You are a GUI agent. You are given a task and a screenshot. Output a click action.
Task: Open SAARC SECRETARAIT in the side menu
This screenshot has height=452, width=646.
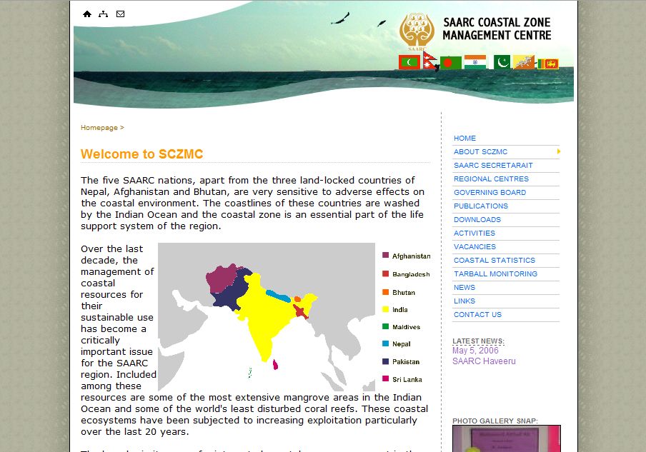(493, 166)
